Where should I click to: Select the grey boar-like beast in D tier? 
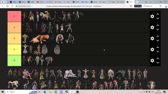pyautogui.click(x=49, y=61)
